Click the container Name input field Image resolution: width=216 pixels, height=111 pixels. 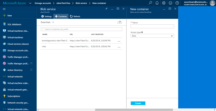(152, 26)
